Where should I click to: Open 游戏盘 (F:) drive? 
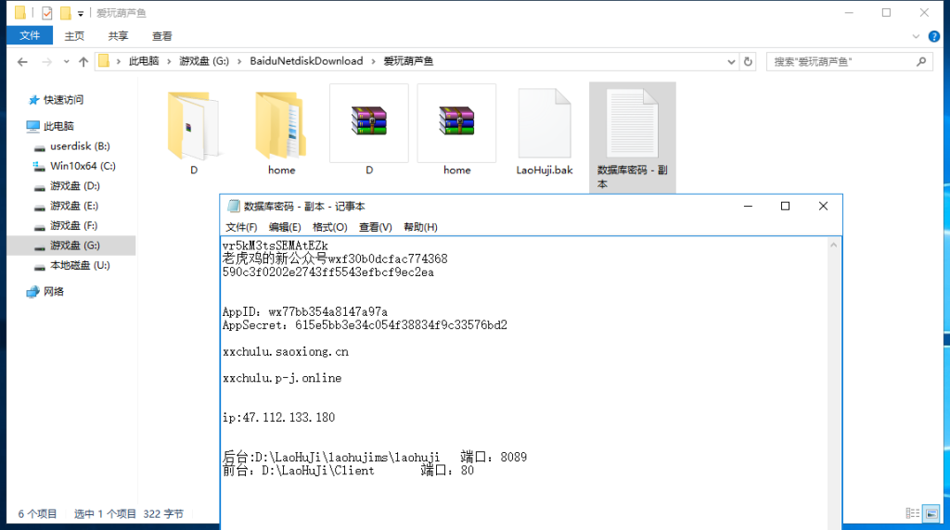click(x=73, y=226)
